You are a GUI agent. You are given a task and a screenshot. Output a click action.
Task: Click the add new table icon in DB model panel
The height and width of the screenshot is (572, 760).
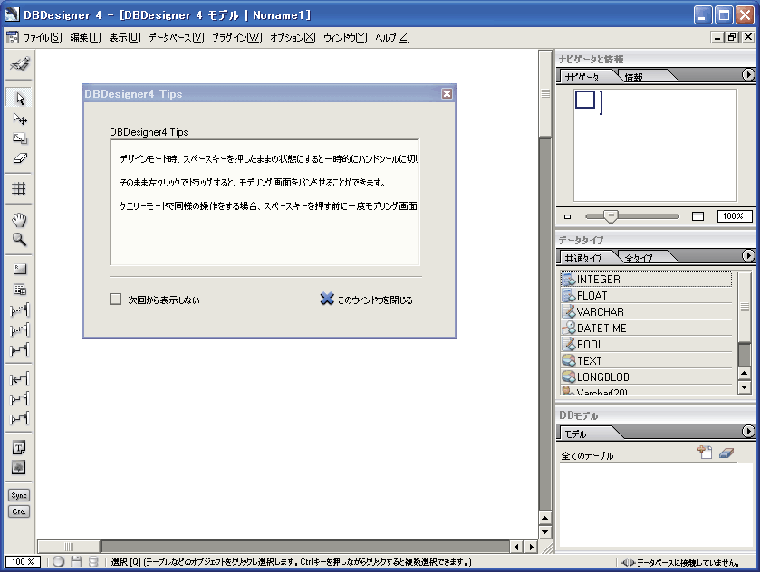click(705, 453)
